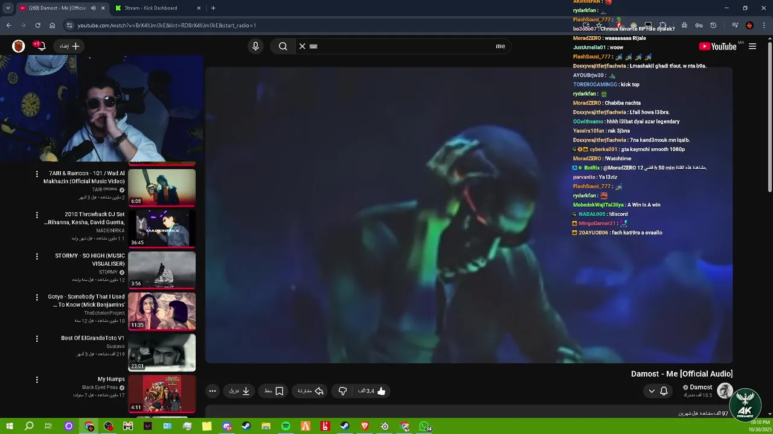The width and height of the screenshot is (773, 434).
Task: Open browser history clock icon
Action: click(x=713, y=25)
